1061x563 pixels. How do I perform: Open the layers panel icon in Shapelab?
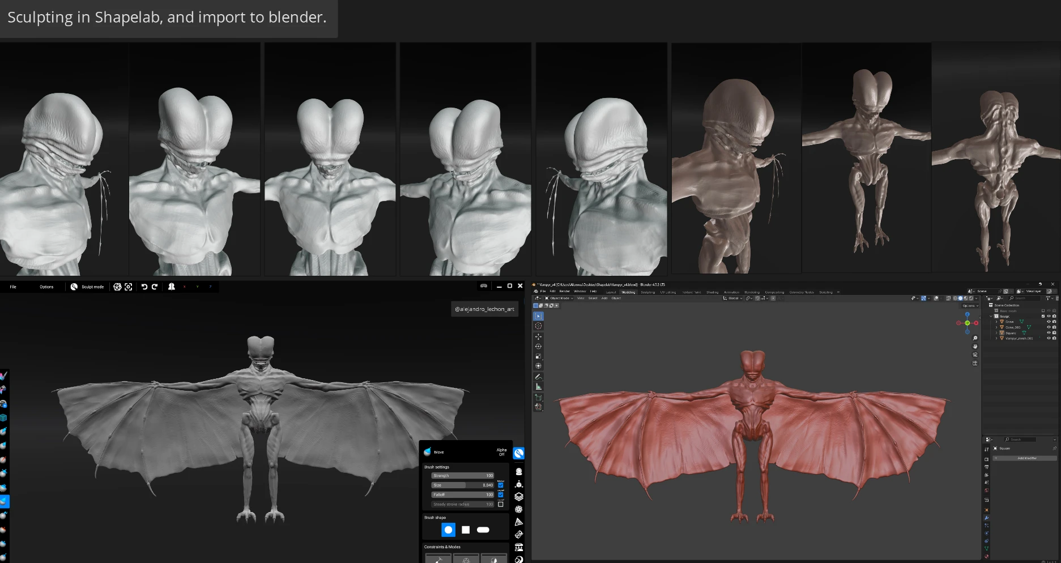point(518,497)
